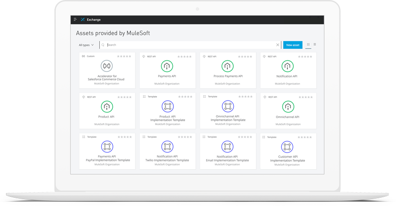This screenshot has height=206, width=396.
Task: Open Payments API PayPal Implementation Template icon
Action: [107, 147]
